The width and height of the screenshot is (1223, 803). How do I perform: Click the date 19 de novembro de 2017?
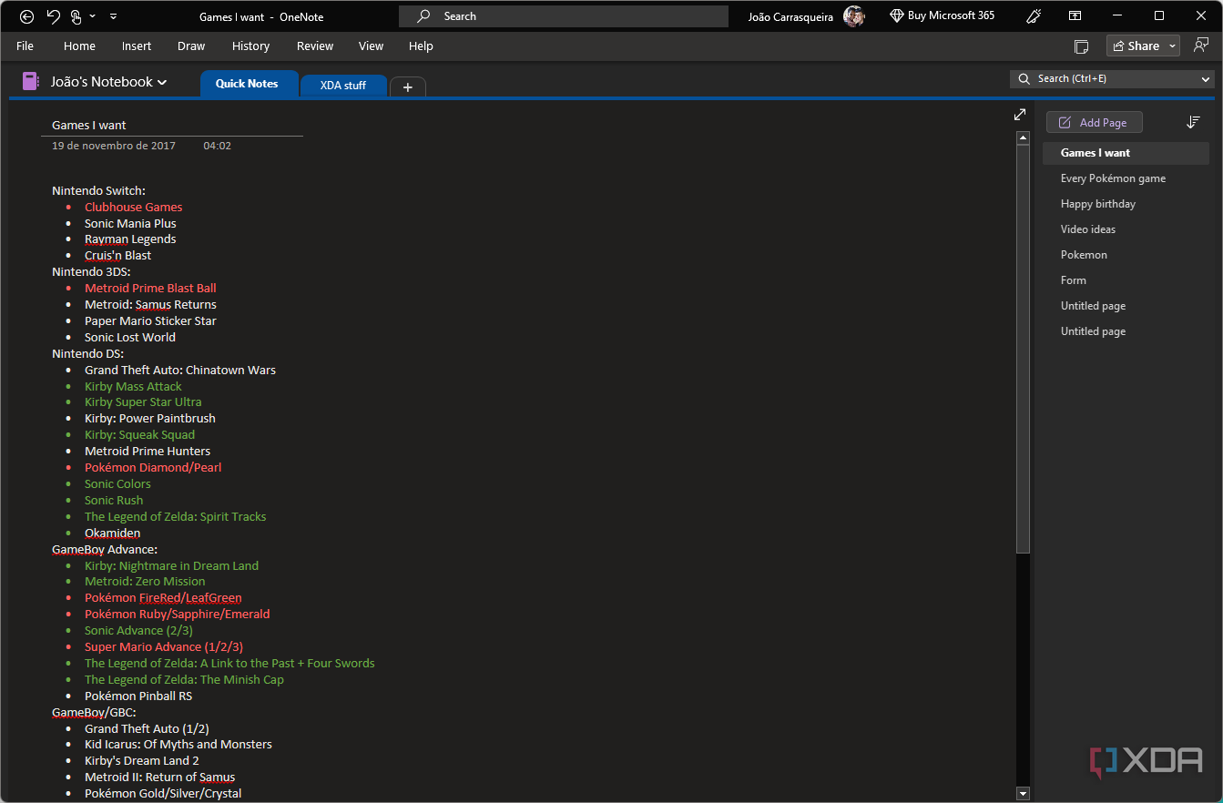[x=114, y=146]
